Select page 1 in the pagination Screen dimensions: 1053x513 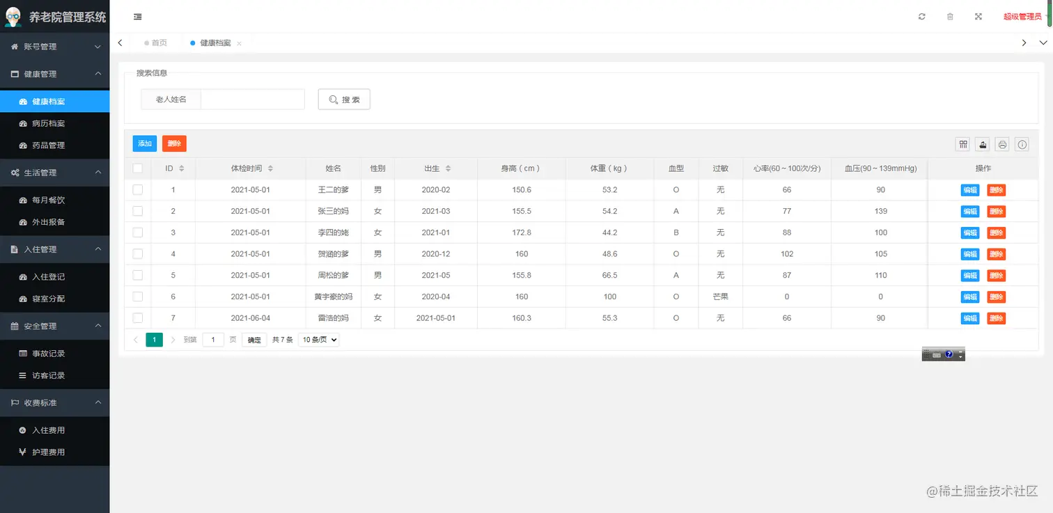[x=154, y=340]
